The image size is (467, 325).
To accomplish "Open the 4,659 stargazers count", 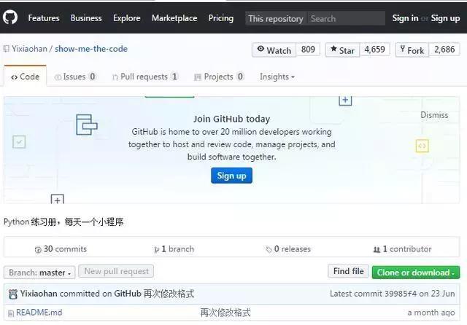I will (x=374, y=50).
